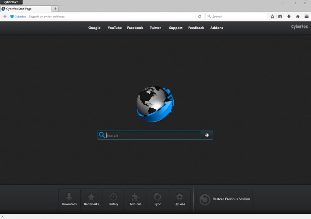Open the Twitter link
Image resolution: width=311 pixels, height=219 pixels.
coord(155,28)
